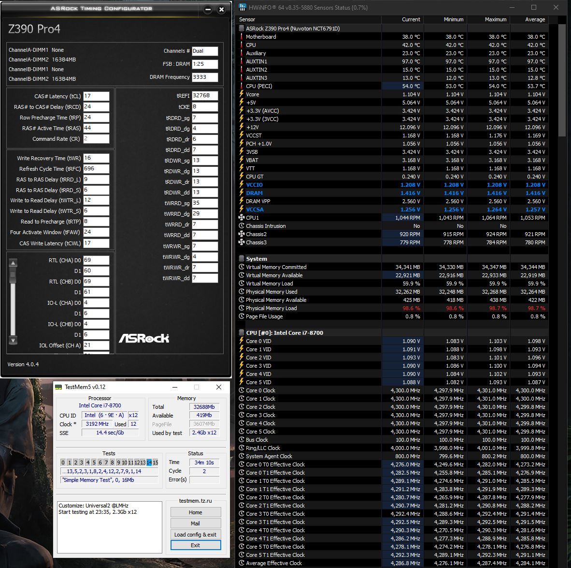Select the Physical Memory Used row

tap(392, 291)
